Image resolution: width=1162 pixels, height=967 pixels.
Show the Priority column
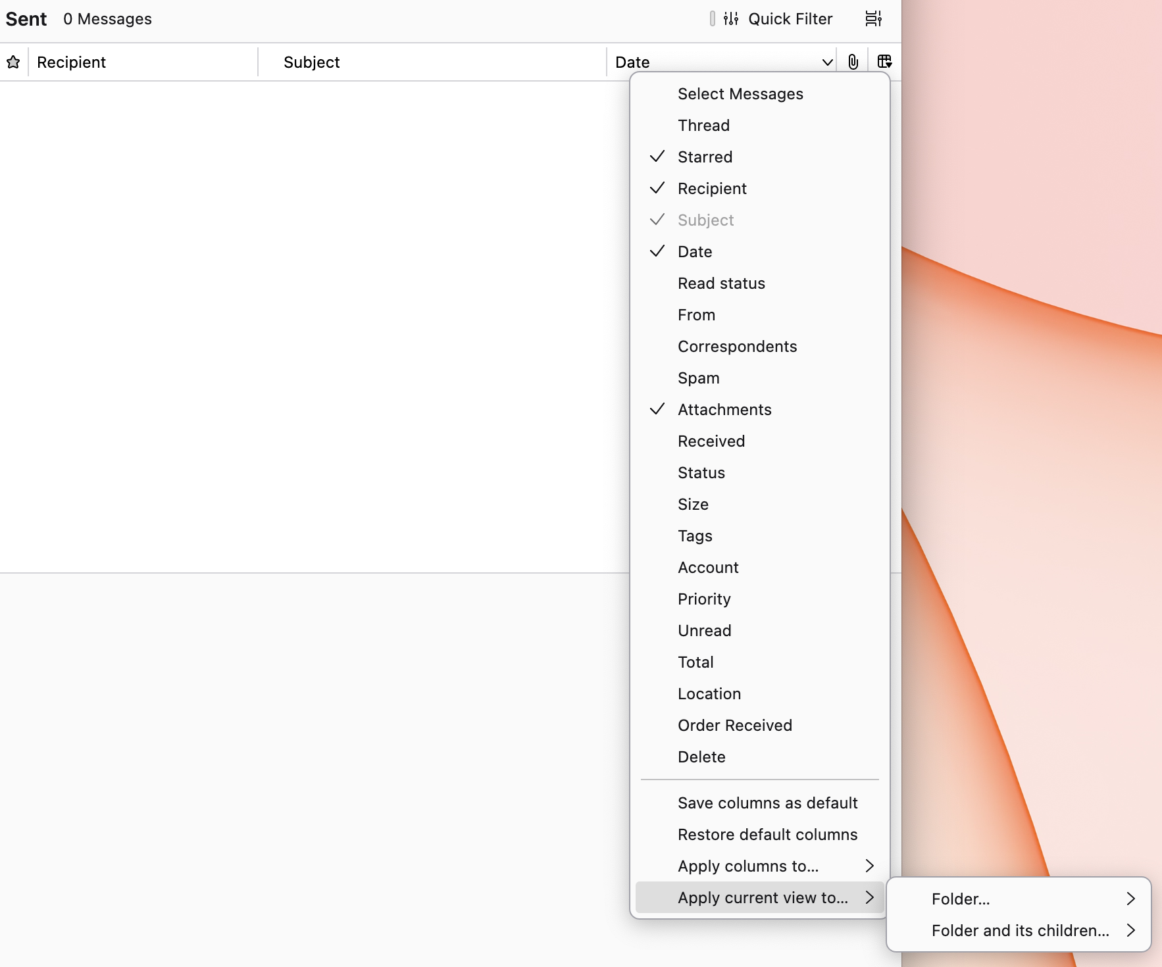coord(760,599)
